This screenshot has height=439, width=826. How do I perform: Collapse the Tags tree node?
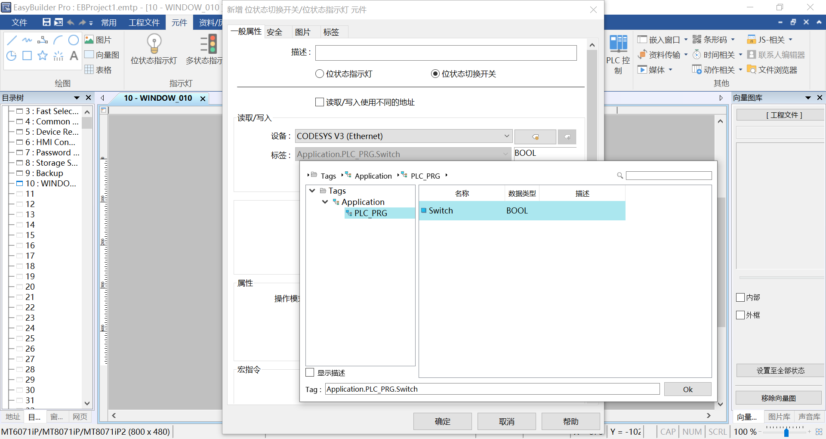coord(312,191)
